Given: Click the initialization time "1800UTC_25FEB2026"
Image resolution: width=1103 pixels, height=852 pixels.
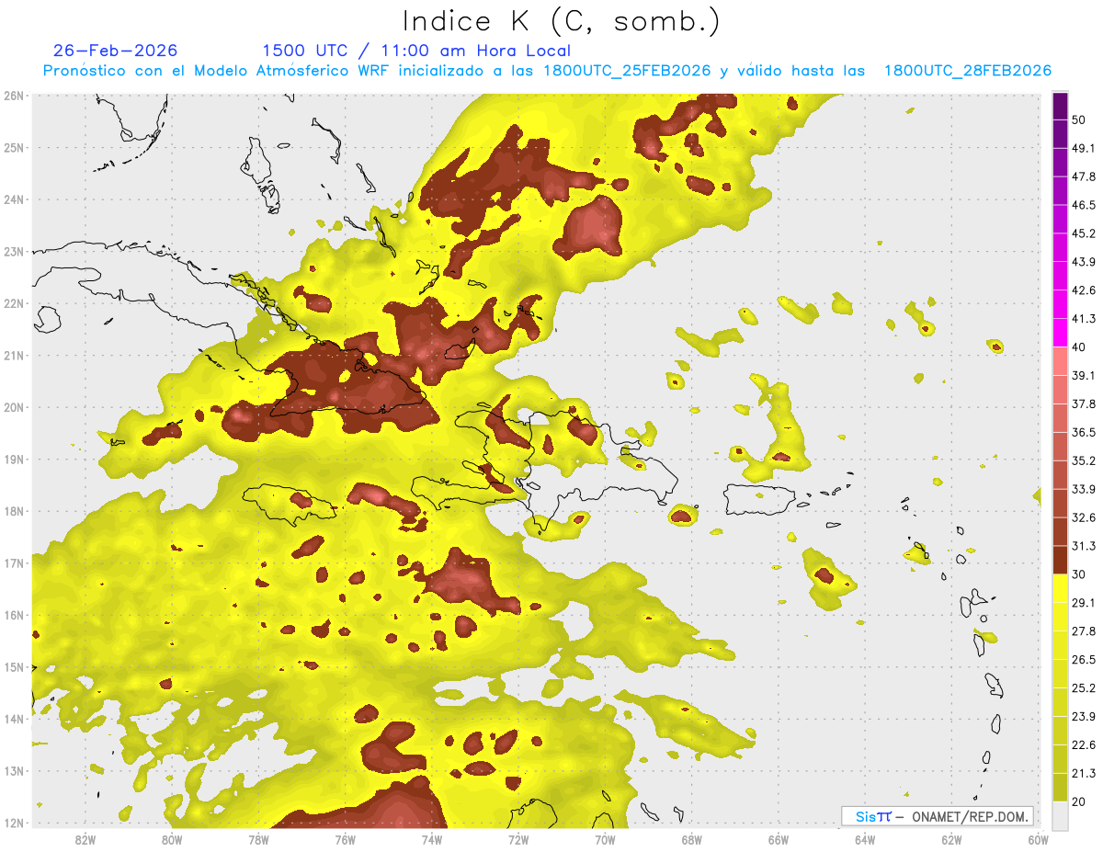Looking at the screenshot, I should (627, 71).
